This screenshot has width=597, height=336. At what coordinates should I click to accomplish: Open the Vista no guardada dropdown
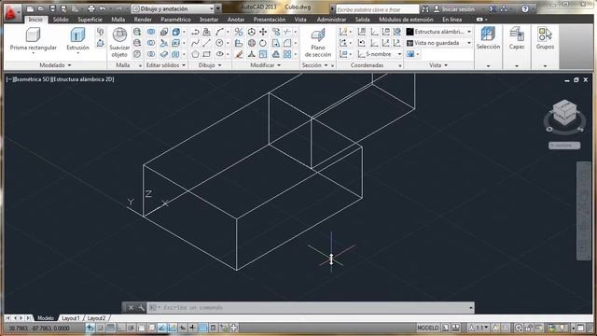[439, 43]
